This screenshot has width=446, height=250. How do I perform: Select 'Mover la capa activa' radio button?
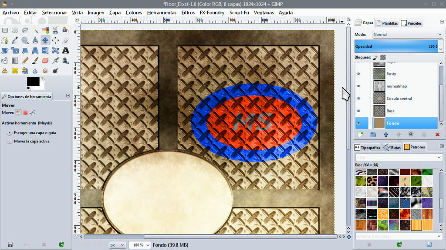tap(10, 141)
